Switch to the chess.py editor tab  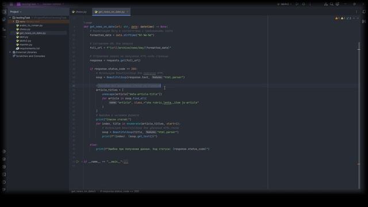click(x=79, y=11)
